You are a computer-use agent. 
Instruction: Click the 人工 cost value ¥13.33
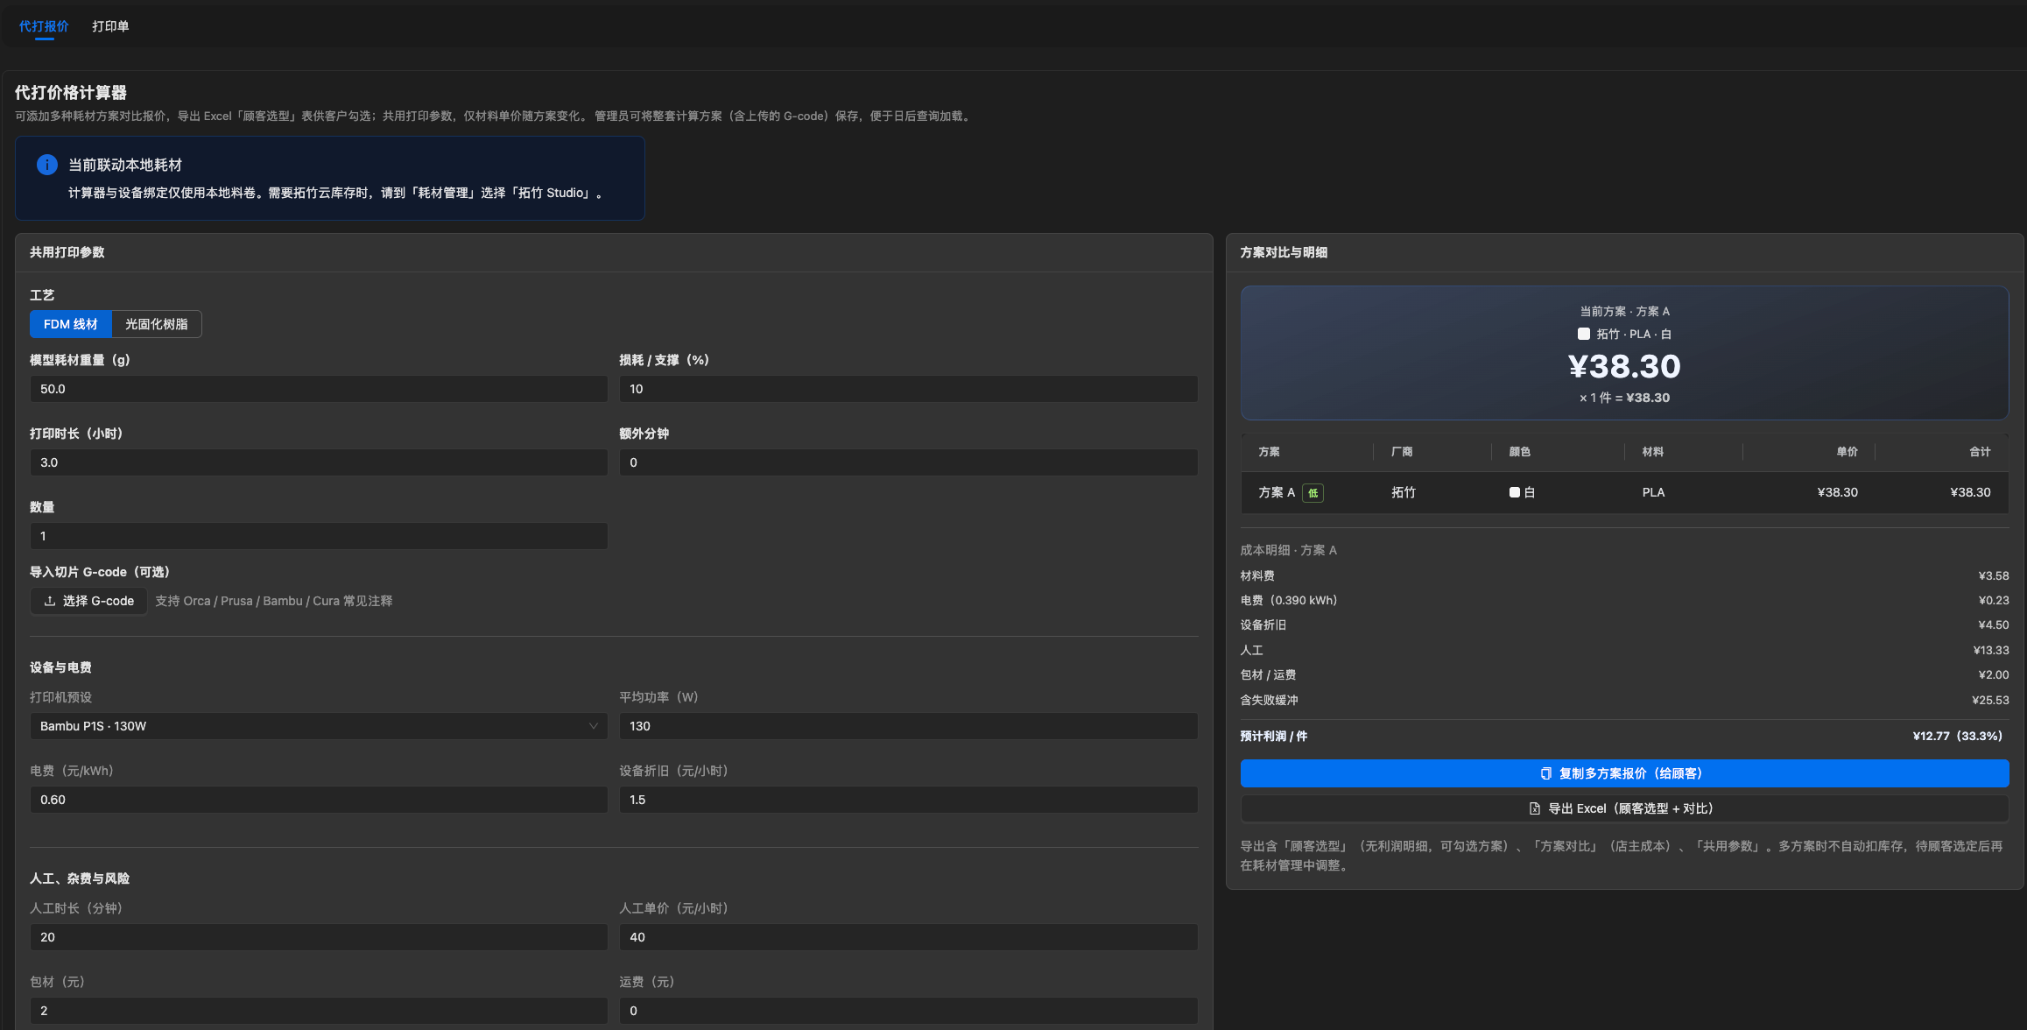coord(1990,650)
